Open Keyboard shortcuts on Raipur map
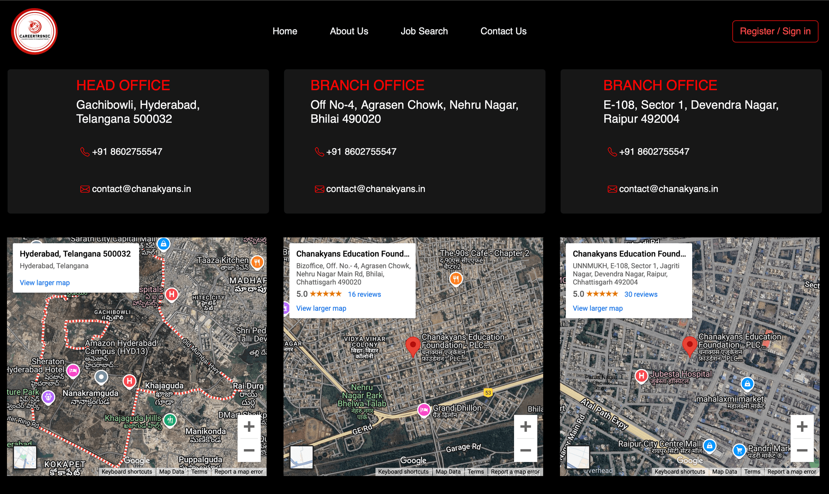This screenshot has height=494, width=829. 680,472
